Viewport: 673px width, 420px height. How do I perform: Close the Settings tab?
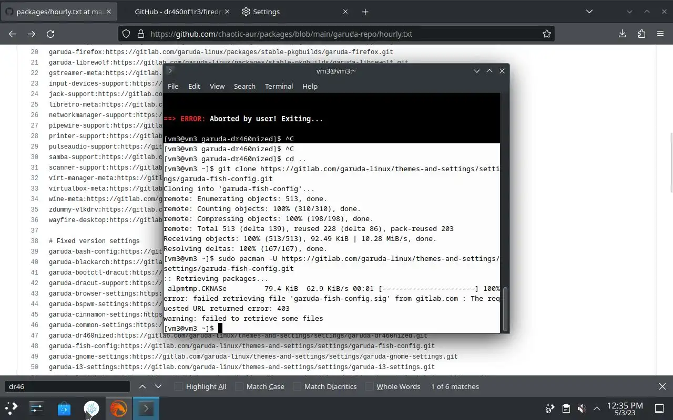point(345,12)
